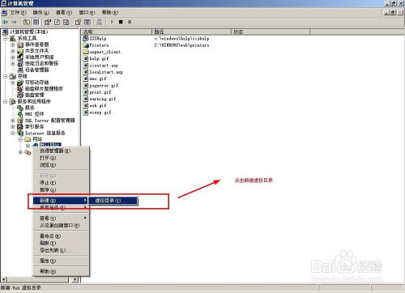405x293 pixels.
Task: Click the help.gif file icon
Action: 86,58
